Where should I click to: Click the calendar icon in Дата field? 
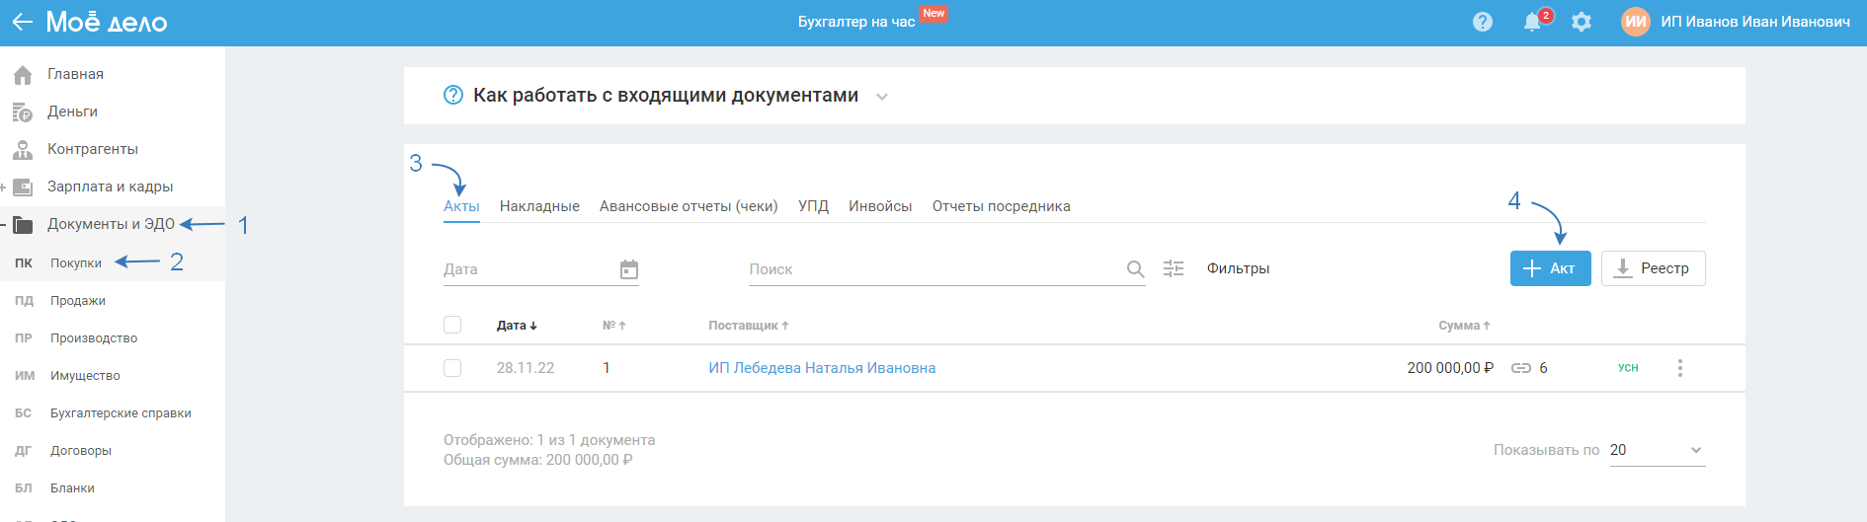point(629,269)
